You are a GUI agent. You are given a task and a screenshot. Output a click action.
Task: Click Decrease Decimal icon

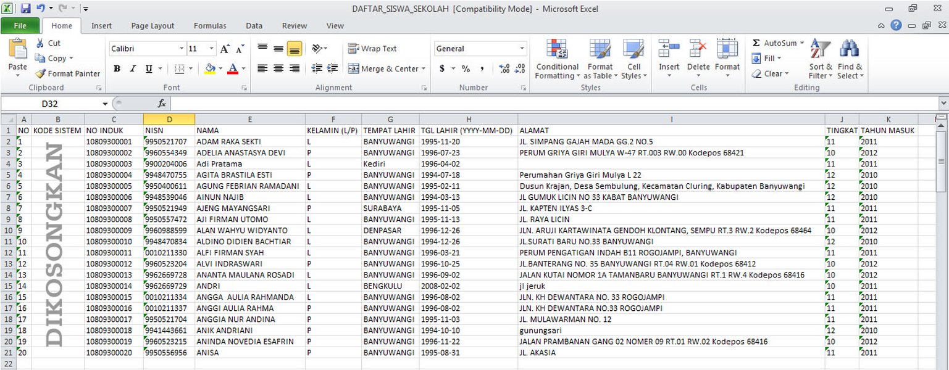(x=520, y=68)
